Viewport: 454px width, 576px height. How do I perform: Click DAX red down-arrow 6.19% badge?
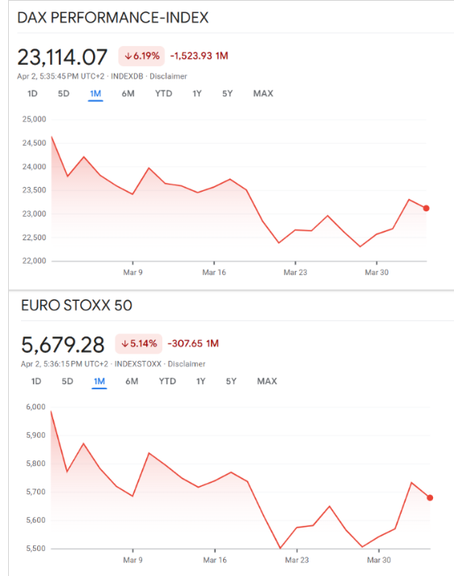point(141,56)
